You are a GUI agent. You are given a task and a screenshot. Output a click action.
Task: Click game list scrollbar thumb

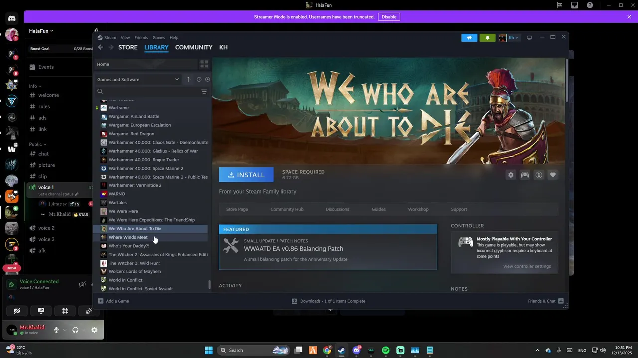click(x=209, y=285)
